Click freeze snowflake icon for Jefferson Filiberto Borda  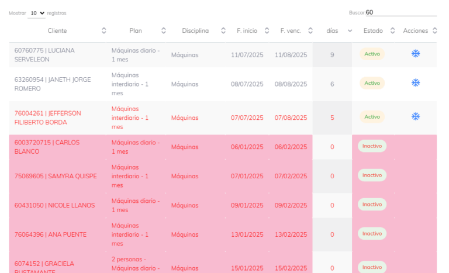coord(416,116)
